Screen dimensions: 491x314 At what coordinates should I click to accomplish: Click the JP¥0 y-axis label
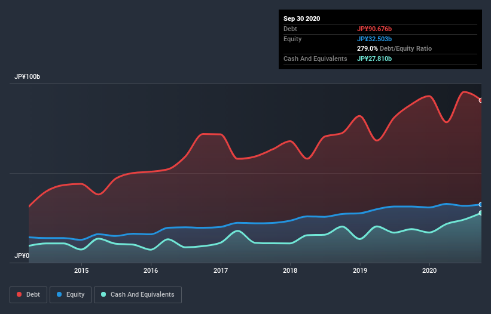tap(22, 255)
